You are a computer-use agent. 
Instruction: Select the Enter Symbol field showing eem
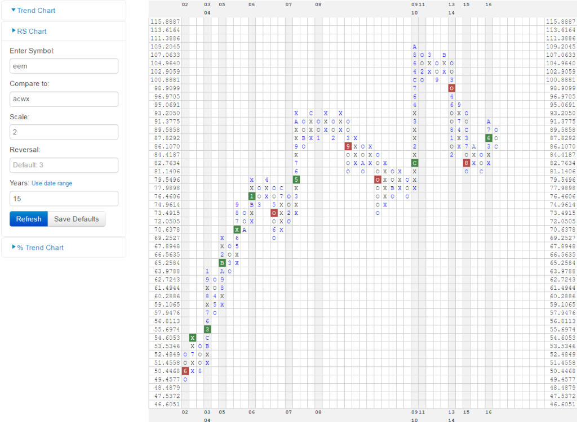click(64, 66)
